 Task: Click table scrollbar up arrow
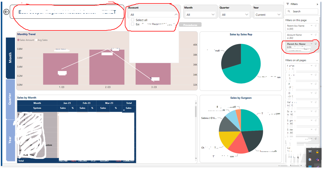coord(196,103)
